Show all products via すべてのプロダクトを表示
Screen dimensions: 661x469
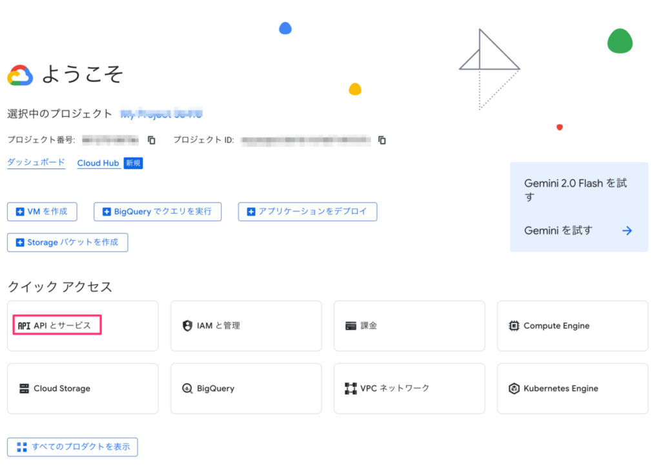pos(72,447)
